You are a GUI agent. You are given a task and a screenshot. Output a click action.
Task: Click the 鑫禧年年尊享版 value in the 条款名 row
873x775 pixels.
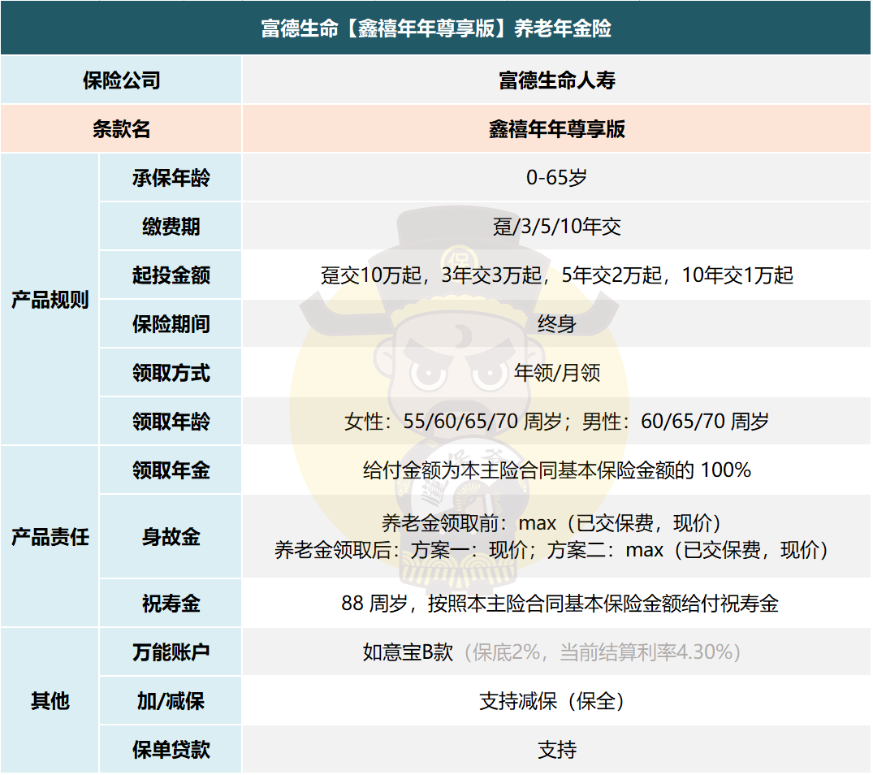pos(557,128)
